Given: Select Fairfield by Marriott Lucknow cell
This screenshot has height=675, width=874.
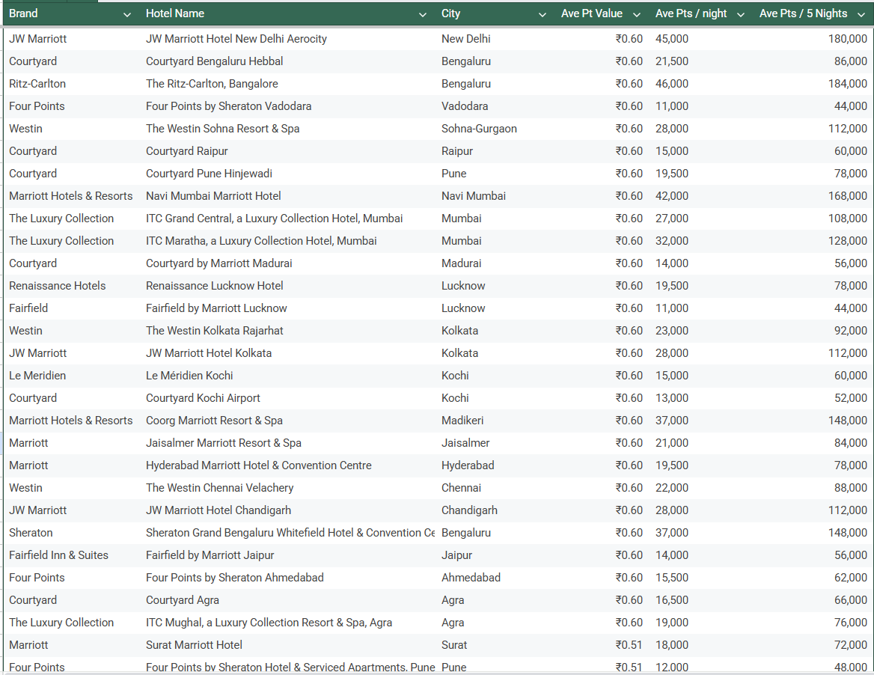Looking at the screenshot, I should tap(287, 308).
